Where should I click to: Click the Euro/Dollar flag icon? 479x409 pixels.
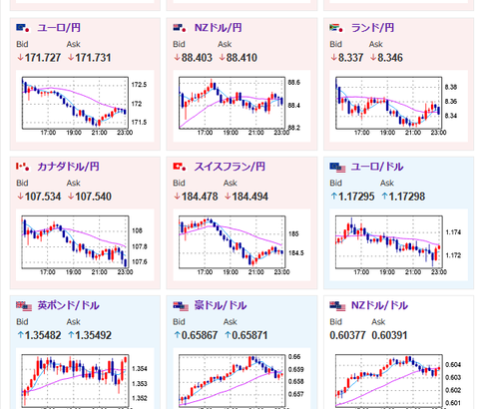337,168
